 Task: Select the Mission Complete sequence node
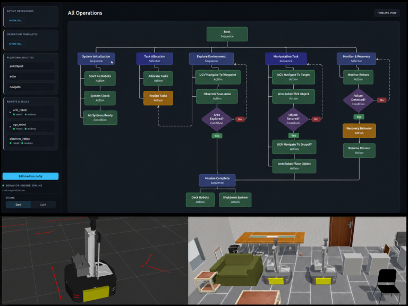coord(217,180)
